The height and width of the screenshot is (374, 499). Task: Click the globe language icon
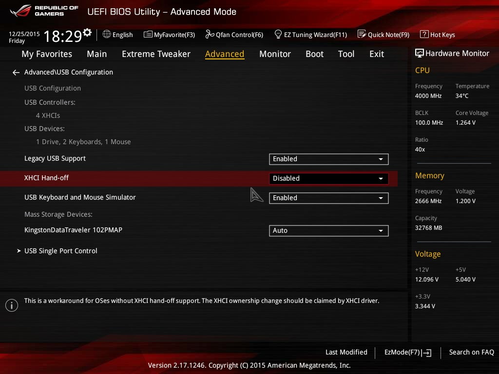pos(107,35)
